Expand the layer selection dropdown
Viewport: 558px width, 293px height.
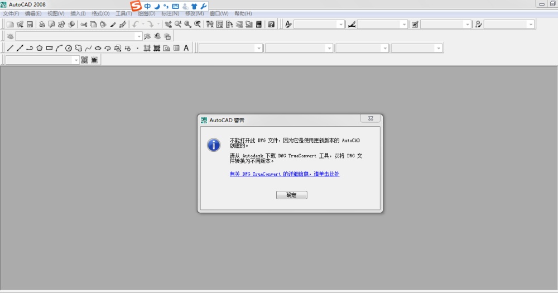pyautogui.click(x=138, y=36)
